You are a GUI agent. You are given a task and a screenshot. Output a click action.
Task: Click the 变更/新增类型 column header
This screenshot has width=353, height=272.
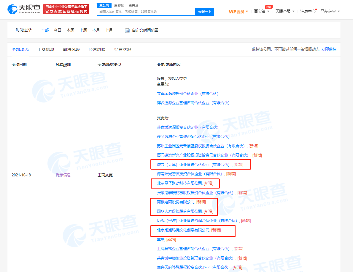tap(109, 65)
